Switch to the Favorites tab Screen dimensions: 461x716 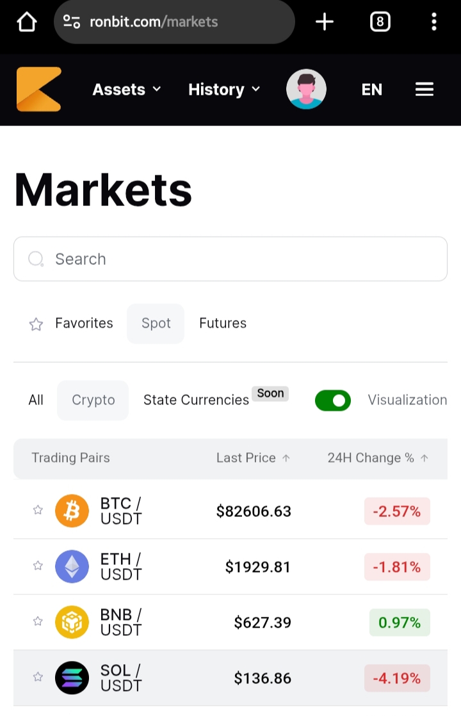pyautogui.click(x=71, y=323)
